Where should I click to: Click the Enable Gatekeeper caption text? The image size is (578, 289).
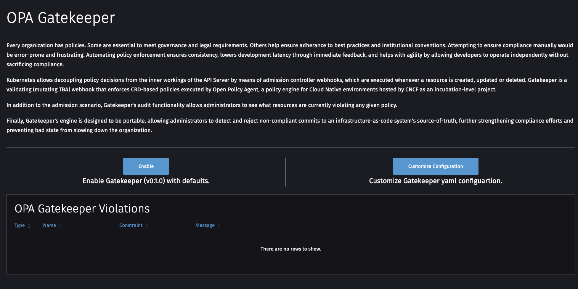point(146,180)
